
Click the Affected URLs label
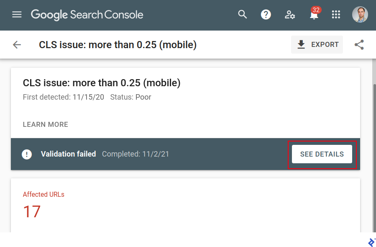(x=43, y=194)
